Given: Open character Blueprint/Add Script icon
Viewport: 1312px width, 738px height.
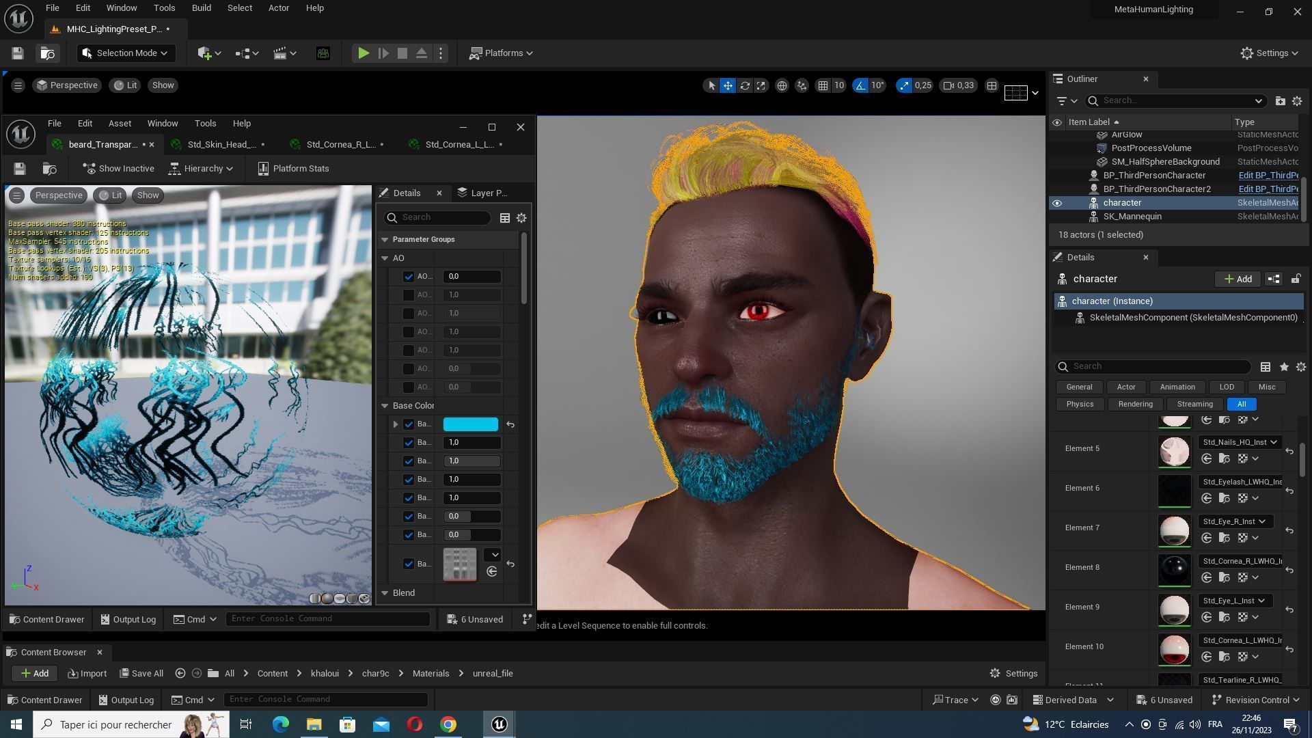Looking at the screenshot, I should (1274, 279).
